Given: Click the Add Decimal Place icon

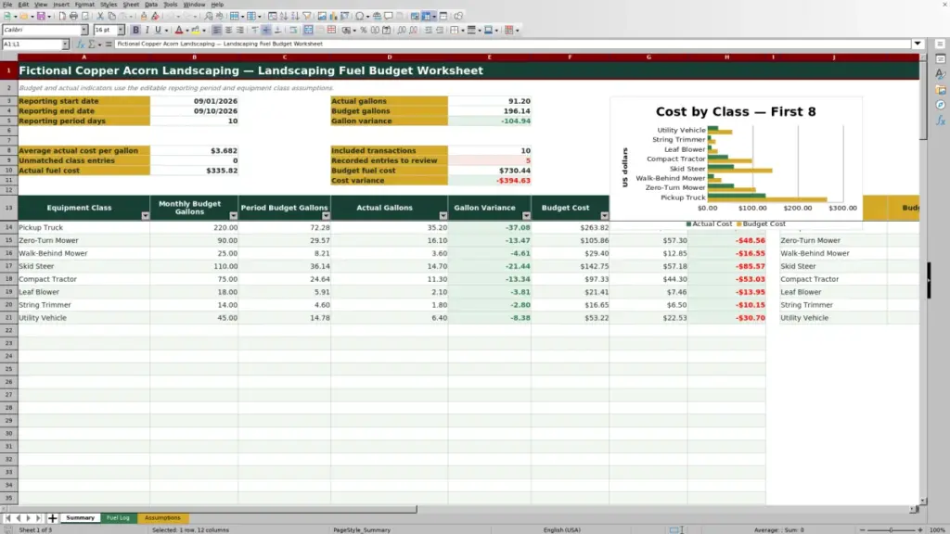Looking at the screenshot, I should 401,31.
